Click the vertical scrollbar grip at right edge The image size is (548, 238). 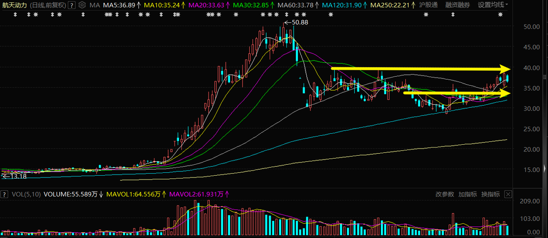click(x=546, y=77)
